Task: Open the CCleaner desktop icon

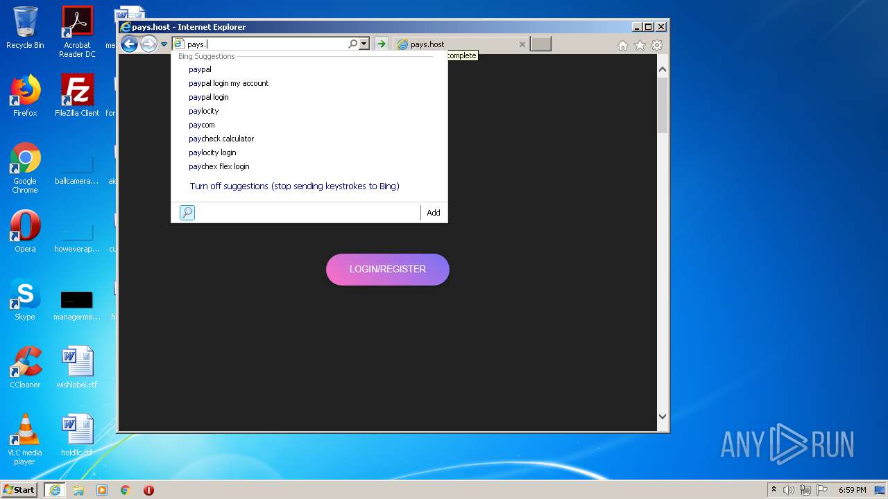Action: click(25, 367)
